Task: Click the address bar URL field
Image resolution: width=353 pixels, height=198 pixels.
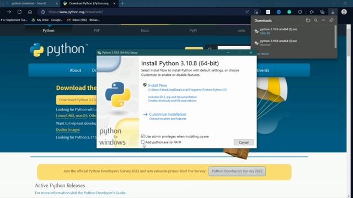Action: [x=144, y=12]
